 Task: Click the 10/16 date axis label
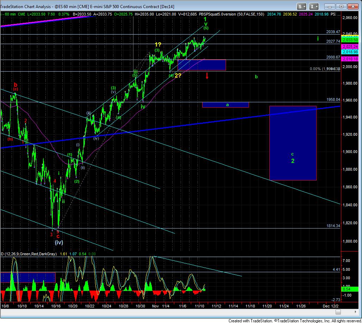pyautogui.click(x=56, y=306)
